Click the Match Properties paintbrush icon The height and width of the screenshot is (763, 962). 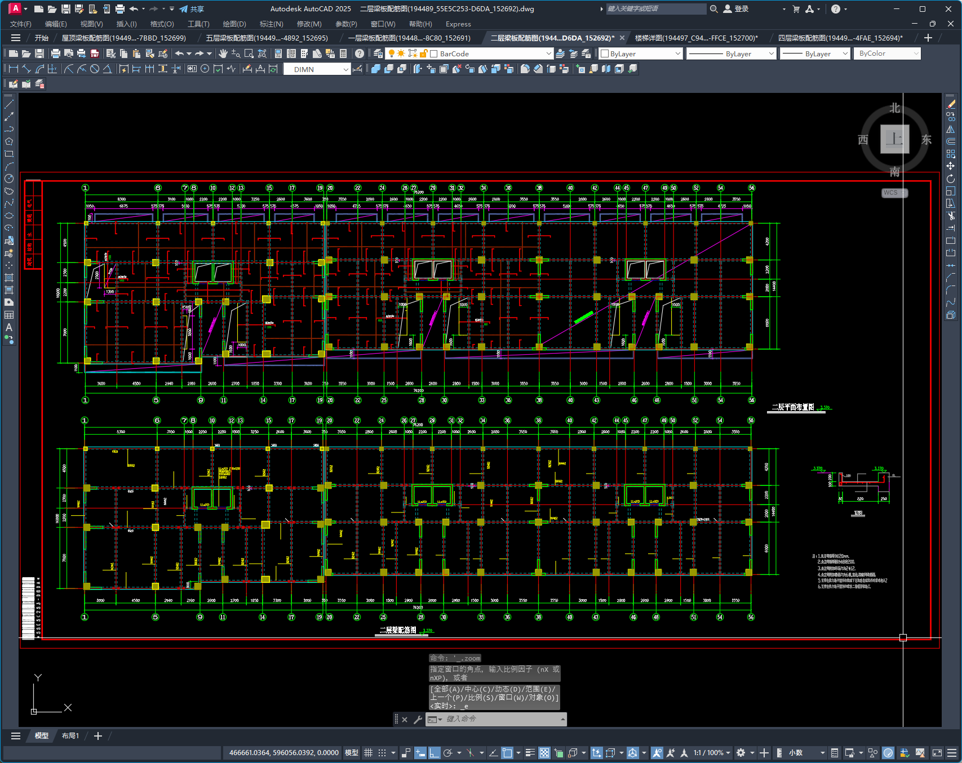(150, 53)
